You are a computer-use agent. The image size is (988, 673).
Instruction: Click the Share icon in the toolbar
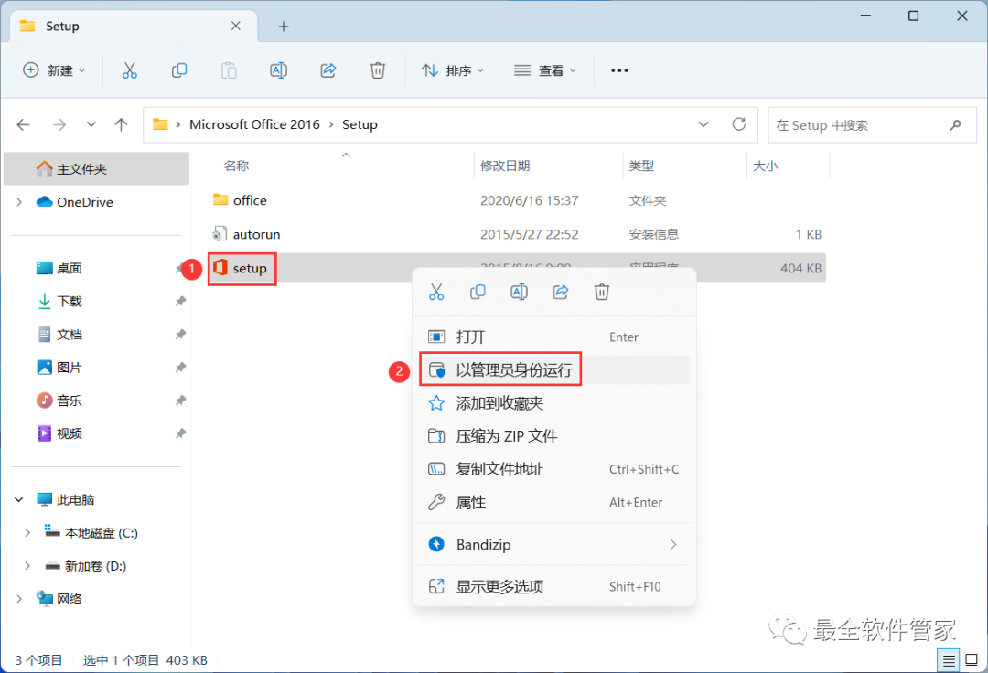click(328, 70)
